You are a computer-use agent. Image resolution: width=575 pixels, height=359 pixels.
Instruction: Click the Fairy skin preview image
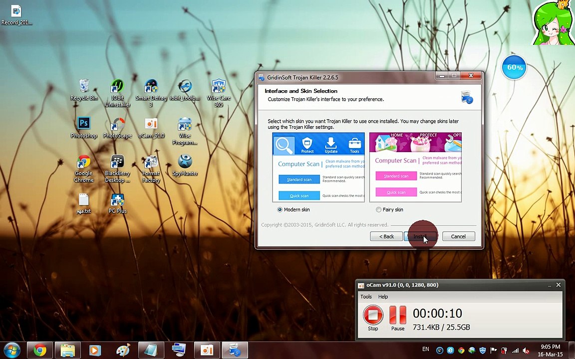[x=415, y=167]
